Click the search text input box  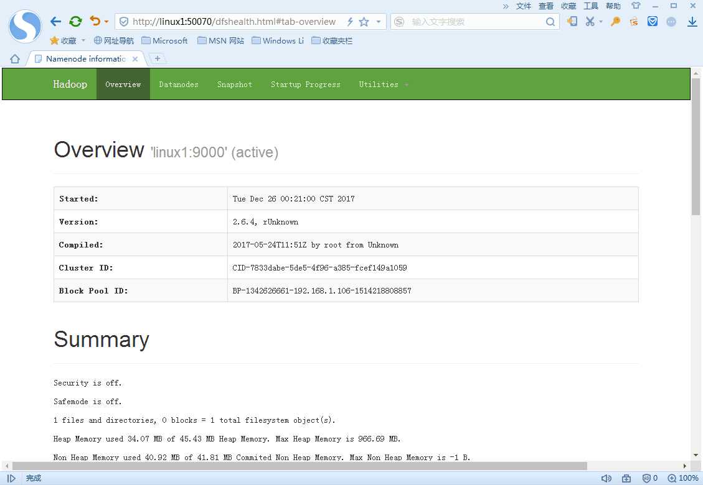(x=476, y=22)
